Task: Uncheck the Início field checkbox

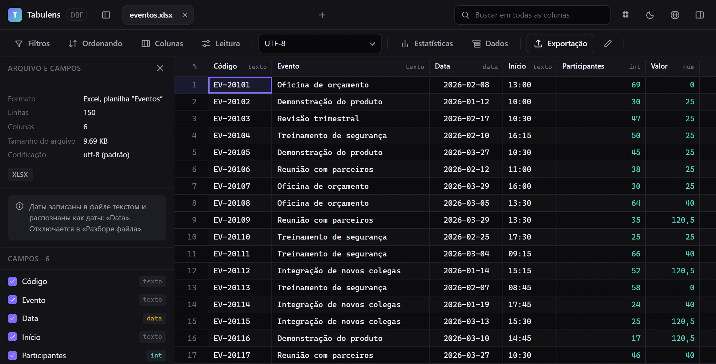Action: pyautogui.click(x=12, y=337)
